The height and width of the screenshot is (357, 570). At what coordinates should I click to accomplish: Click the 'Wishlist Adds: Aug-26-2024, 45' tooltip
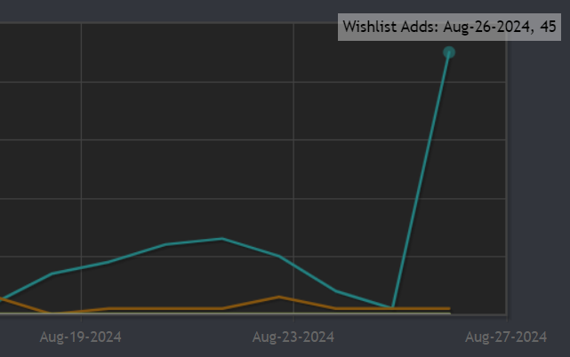(449, 28)
